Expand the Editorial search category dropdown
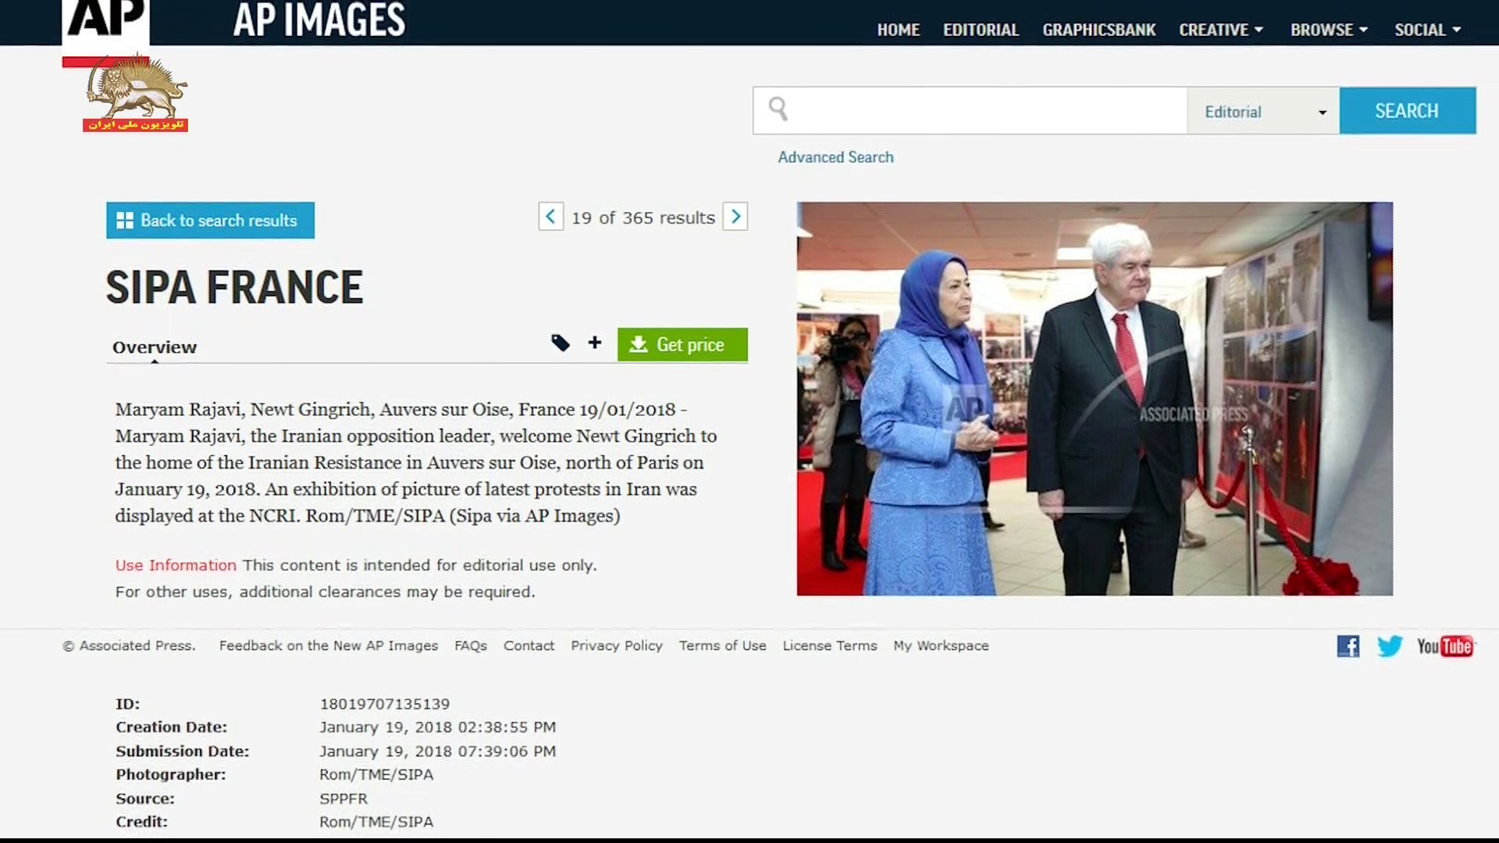The image size is (1499, 843). click(1263, 111)
